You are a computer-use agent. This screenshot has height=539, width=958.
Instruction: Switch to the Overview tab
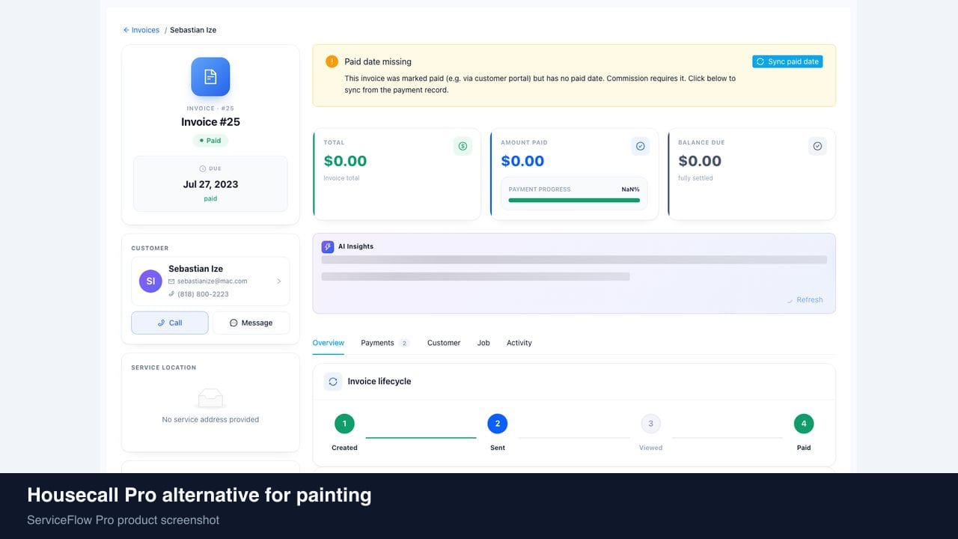point(328,343)
